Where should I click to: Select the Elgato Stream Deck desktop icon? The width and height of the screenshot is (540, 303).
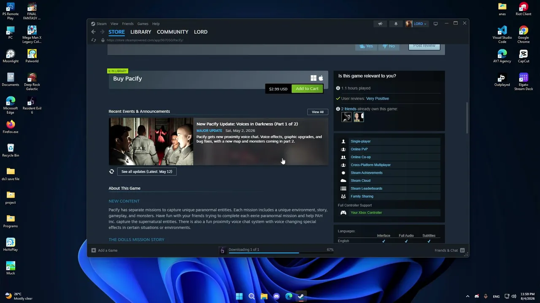click(x=524, y=82)
